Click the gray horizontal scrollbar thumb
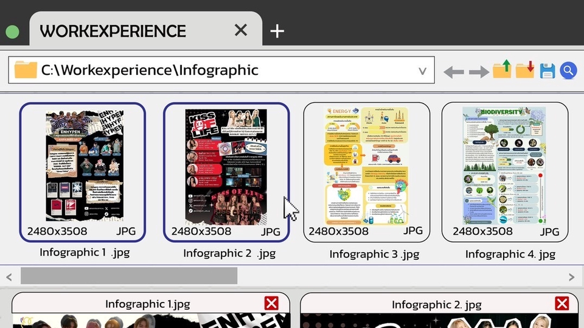 (129, 276)
